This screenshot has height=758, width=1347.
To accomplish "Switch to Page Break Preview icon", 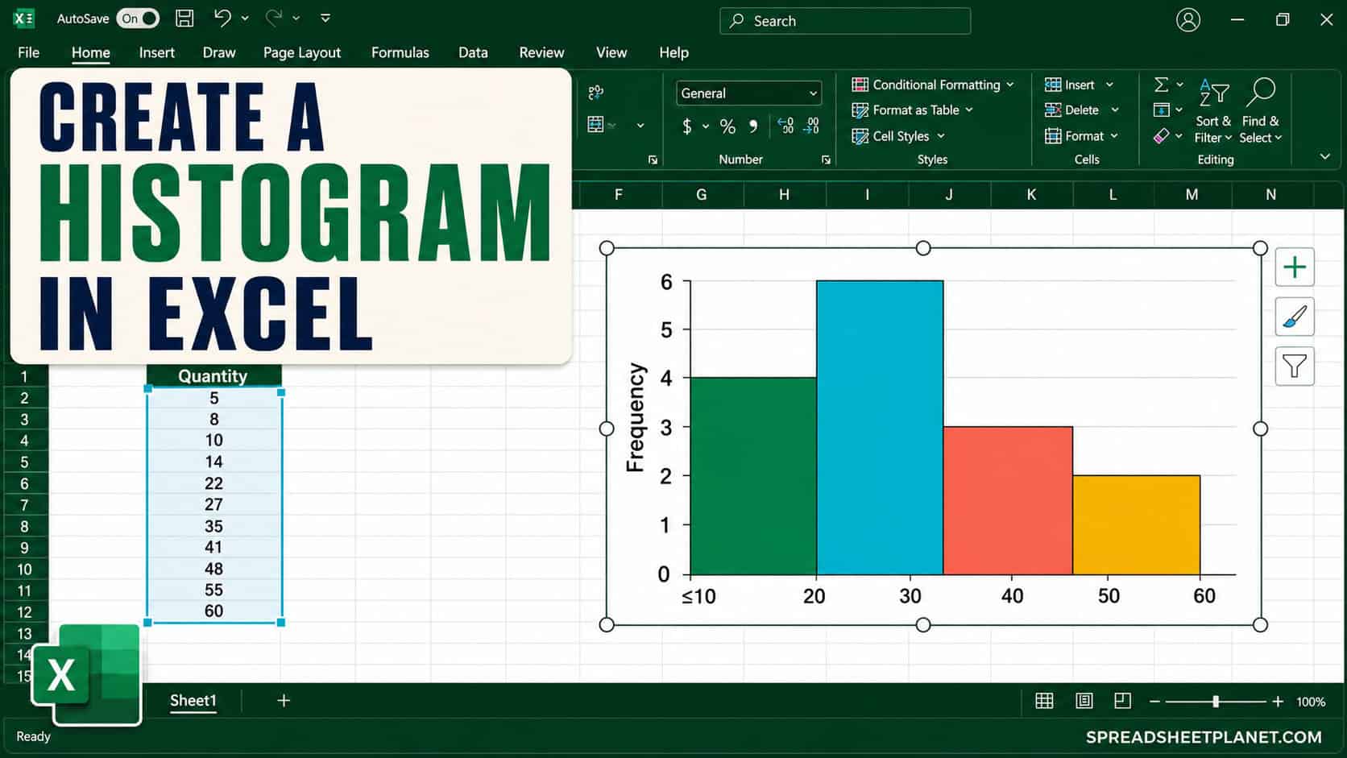I will [x=1123, y=701].
